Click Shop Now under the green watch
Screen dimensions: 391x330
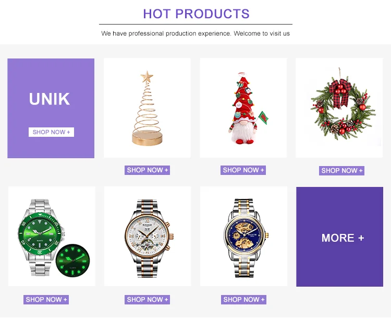[x=46, y=300]
